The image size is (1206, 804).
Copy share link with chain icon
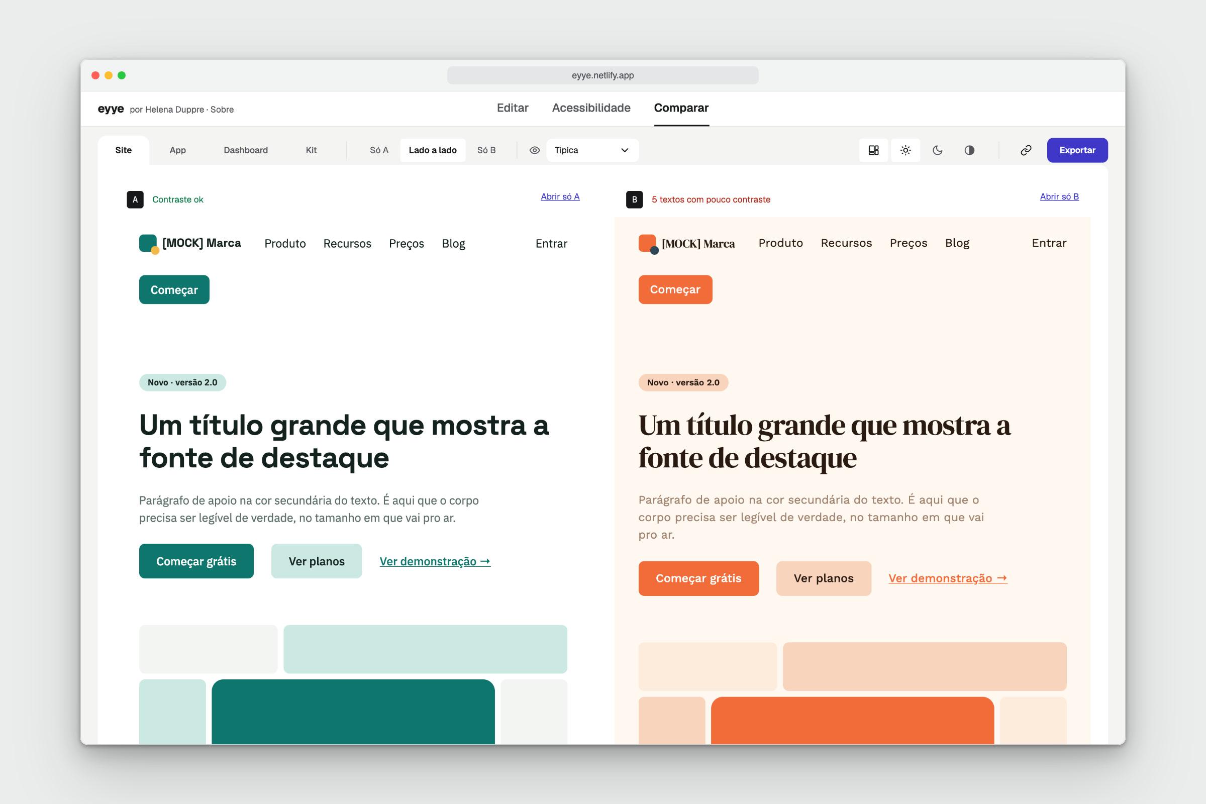tap(1026, 150)
